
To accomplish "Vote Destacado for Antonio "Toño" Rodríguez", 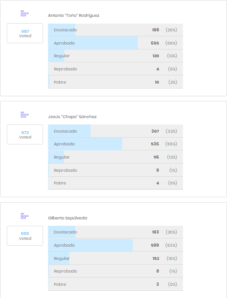I will 116,30.
